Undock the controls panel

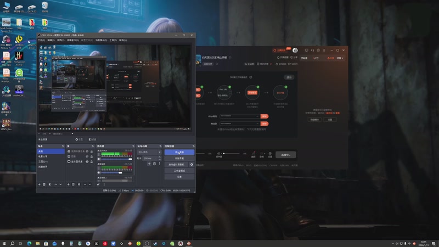click(193, 146)
